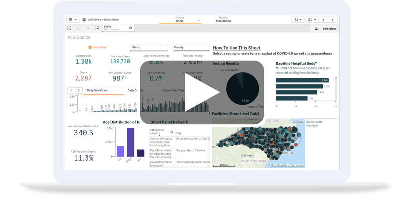Switch to the Narrate Storytelling tab
Image resolution: width=403 pixels, height=217 pixels.
pos(223,19)
